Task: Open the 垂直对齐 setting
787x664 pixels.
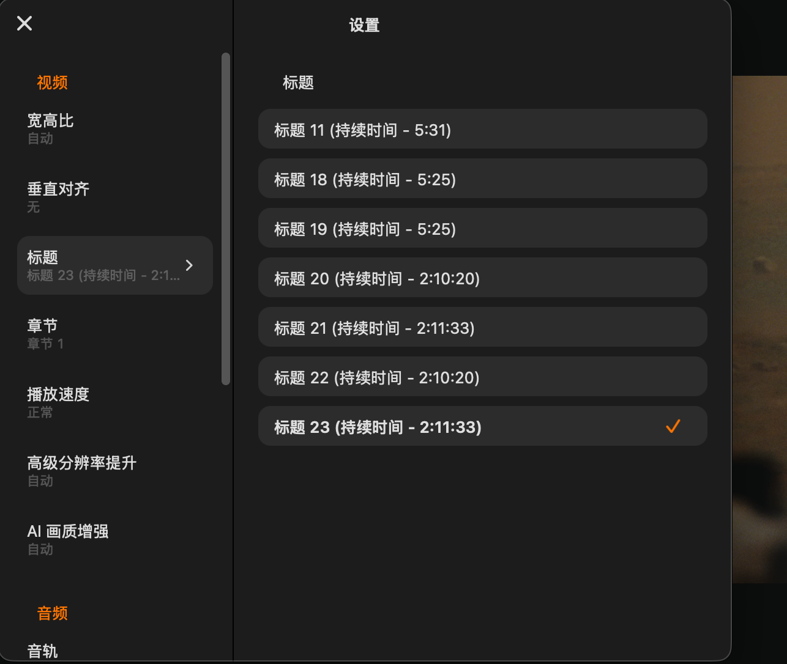Action: coord(58,196)
